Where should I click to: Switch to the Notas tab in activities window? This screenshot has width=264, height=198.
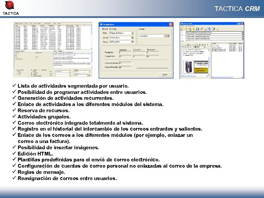pos(55,51)
